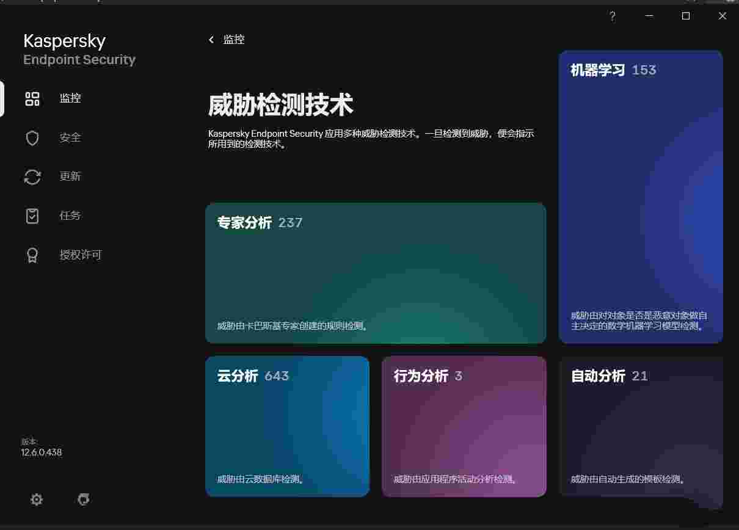Open the 自动分析 (Automatic analysis) card
This screenshot has width=739, height=530.
[641, 426]
